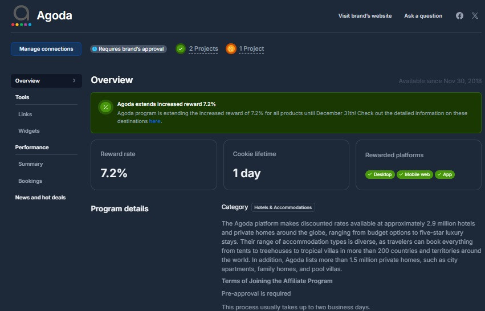Open Visit brand's website link
485x311 pixels.
click(365, 16)
